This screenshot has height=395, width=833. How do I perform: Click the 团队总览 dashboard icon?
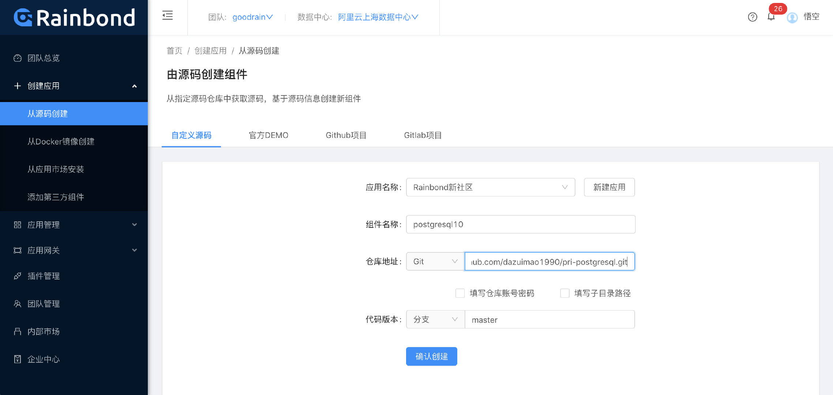coord(18,58)
